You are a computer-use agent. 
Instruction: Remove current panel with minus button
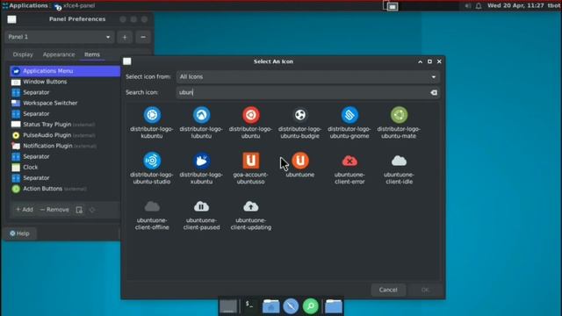[x=143, y=37]
